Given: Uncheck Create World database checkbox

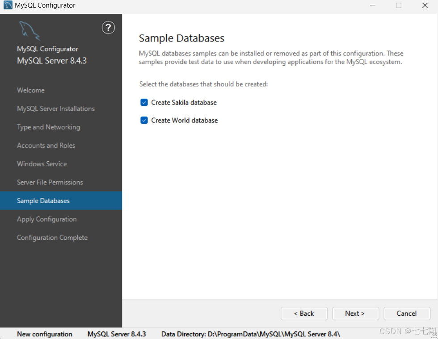Looking at the screenshot, I should 144,120.
